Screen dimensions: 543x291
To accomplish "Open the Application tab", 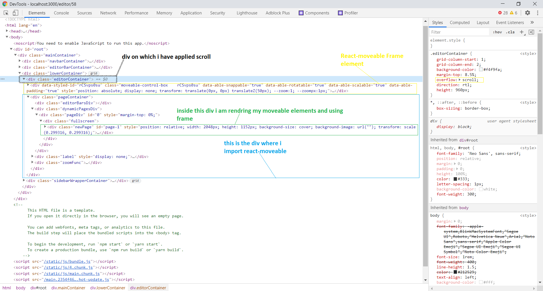I will [x=191, y=13].
